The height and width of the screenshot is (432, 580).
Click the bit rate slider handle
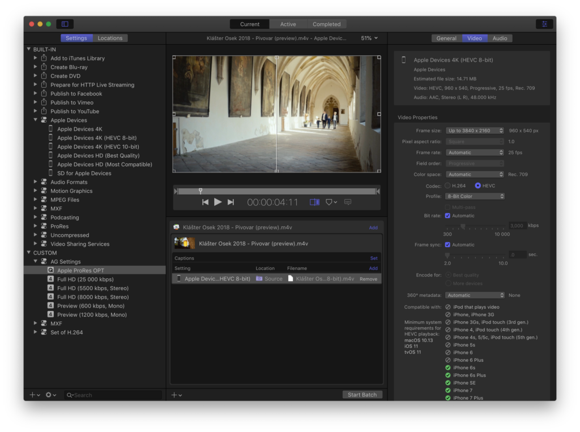(x=462, y=226)
